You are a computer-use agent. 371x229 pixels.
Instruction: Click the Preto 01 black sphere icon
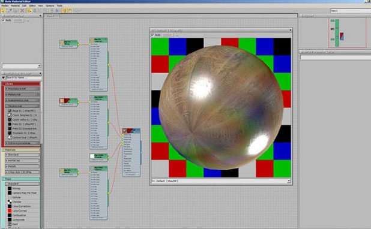(10, 124)
